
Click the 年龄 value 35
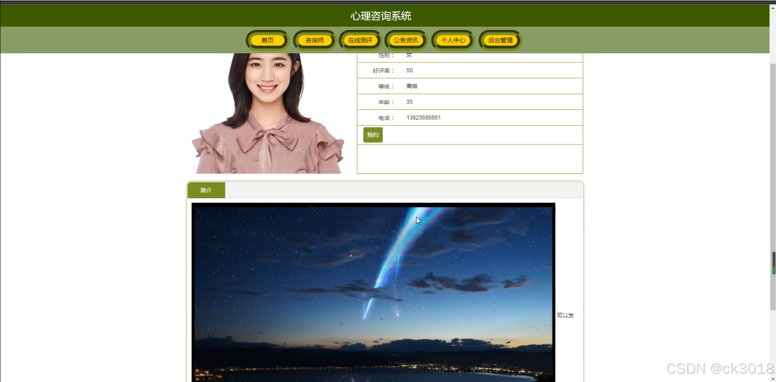point(409,102)
